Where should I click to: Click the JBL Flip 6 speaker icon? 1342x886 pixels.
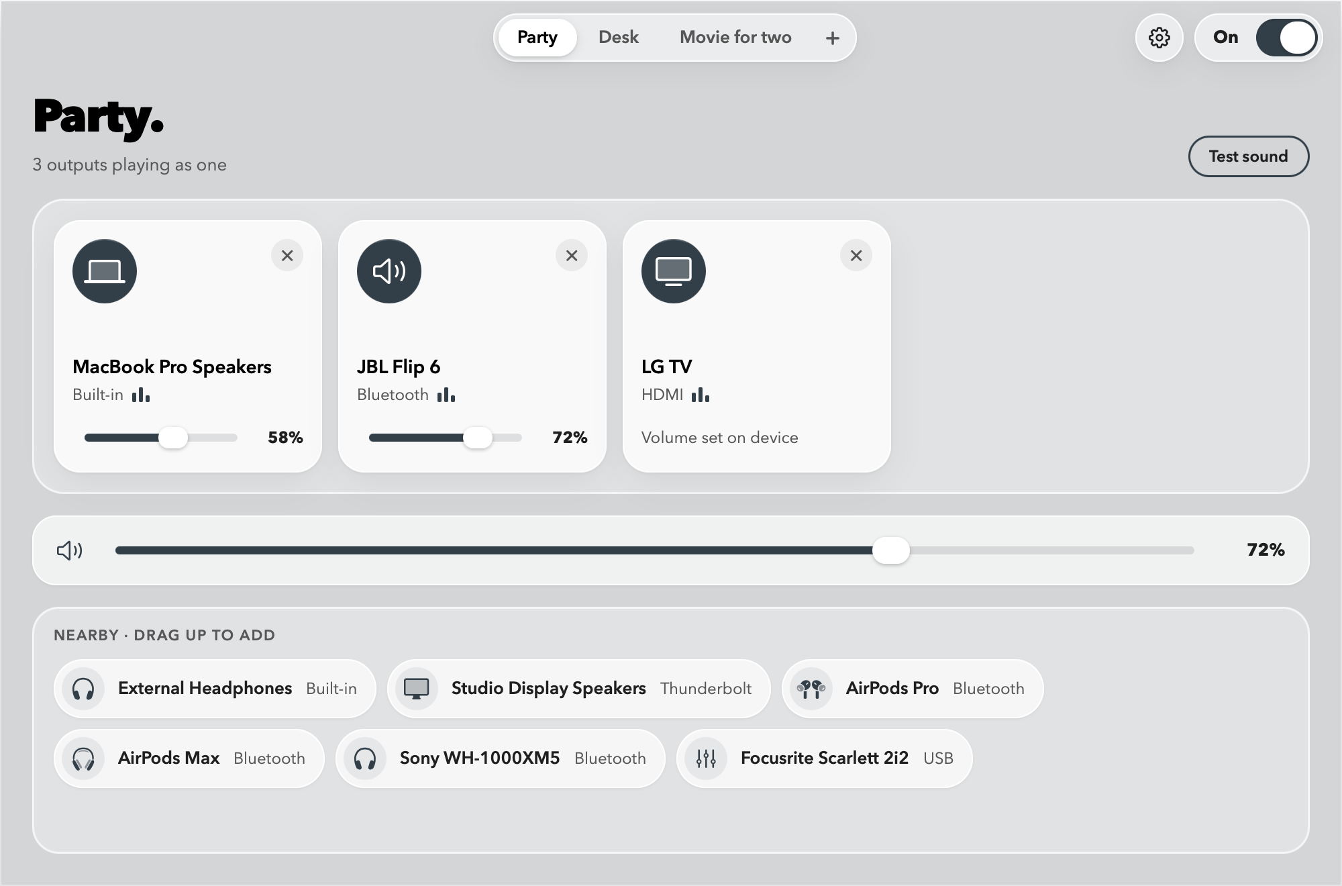389,271
